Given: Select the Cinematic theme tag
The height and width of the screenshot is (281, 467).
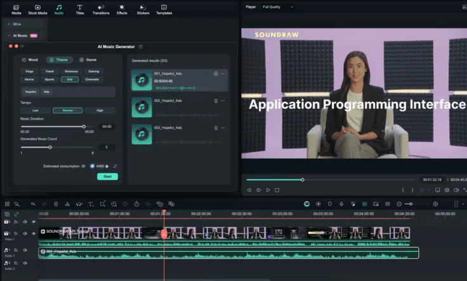Looking at the screenshot, I should (92, 79).
